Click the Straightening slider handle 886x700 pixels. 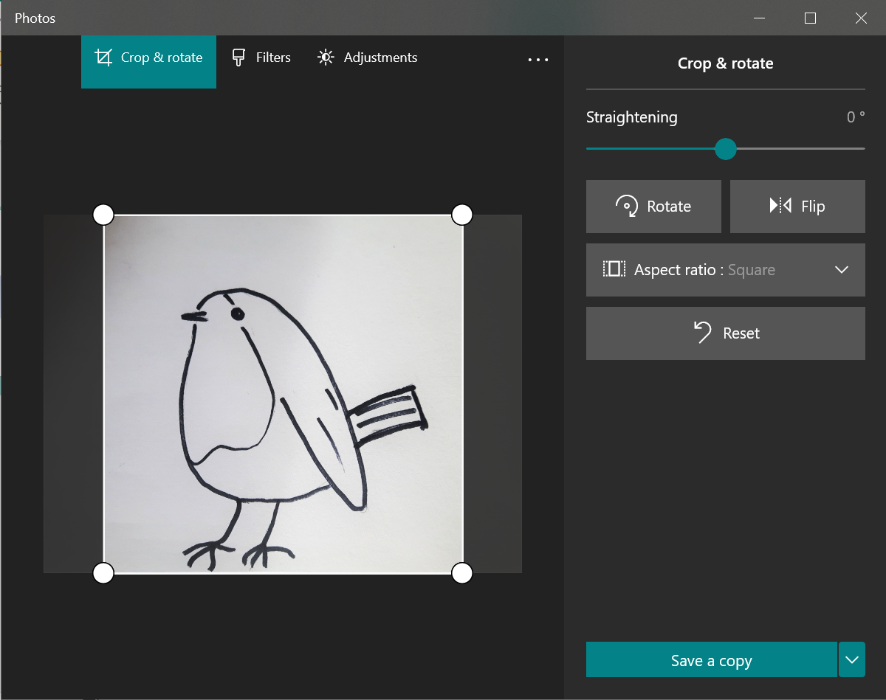[726, 148]
